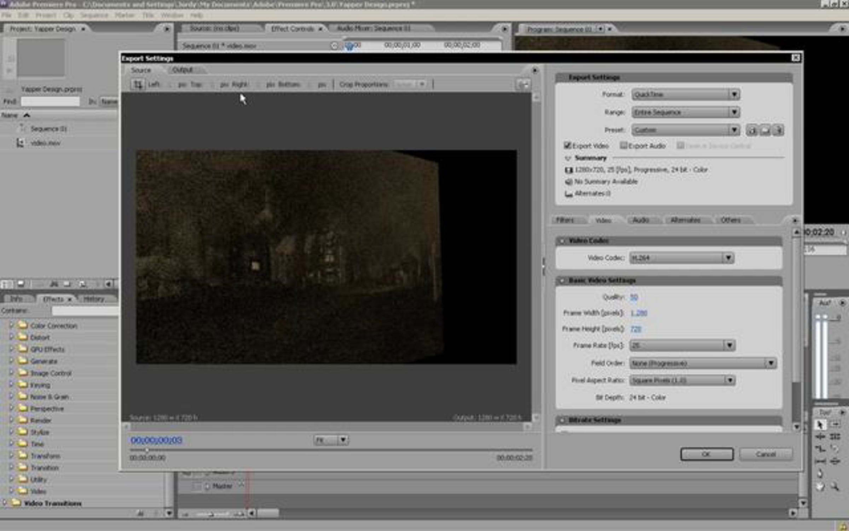Image resolution: width=849 pixels, height=531 pixels.
Task: Select the Crop tool icon
Action: (137, 84)
